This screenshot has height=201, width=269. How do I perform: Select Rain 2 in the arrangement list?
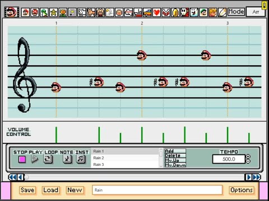125,158
